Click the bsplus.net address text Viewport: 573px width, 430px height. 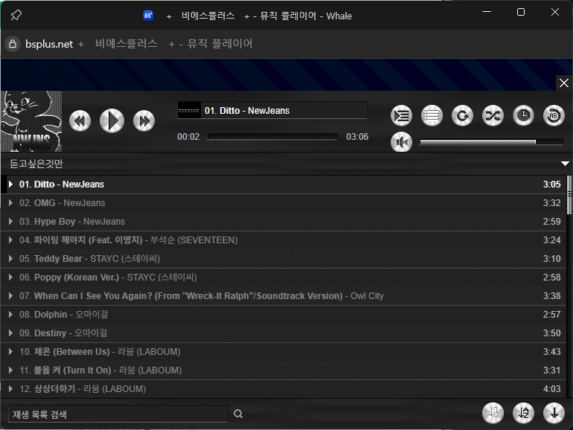[x=49, y=44]
